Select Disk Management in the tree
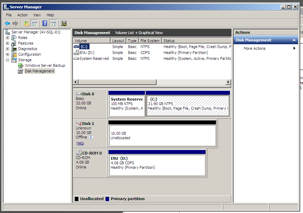303x213 pixels. (40, 71)
